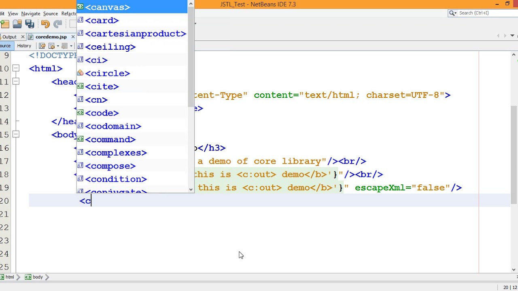Open the Source menu
Image resolution: width=518 pixels, height=291 pixels.
pos(51,14)
